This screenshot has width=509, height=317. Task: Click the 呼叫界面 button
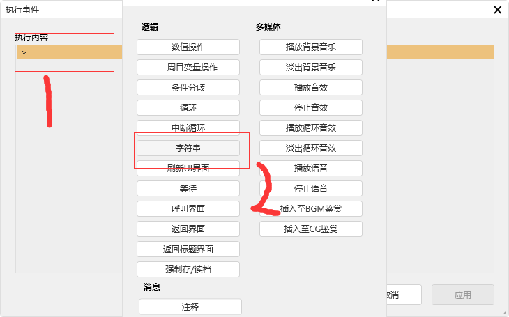(x=188, y=208)
